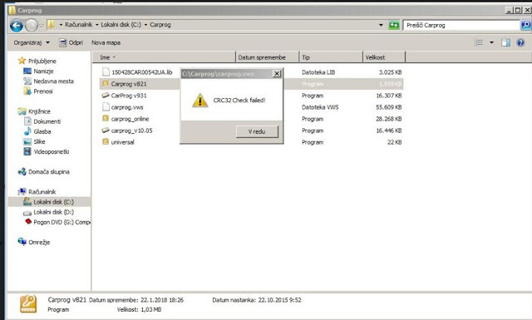The width and height of the screenshot is (532, 320).
Task: Click the 22 KB size cell
Action: click(x=395, y=142)
